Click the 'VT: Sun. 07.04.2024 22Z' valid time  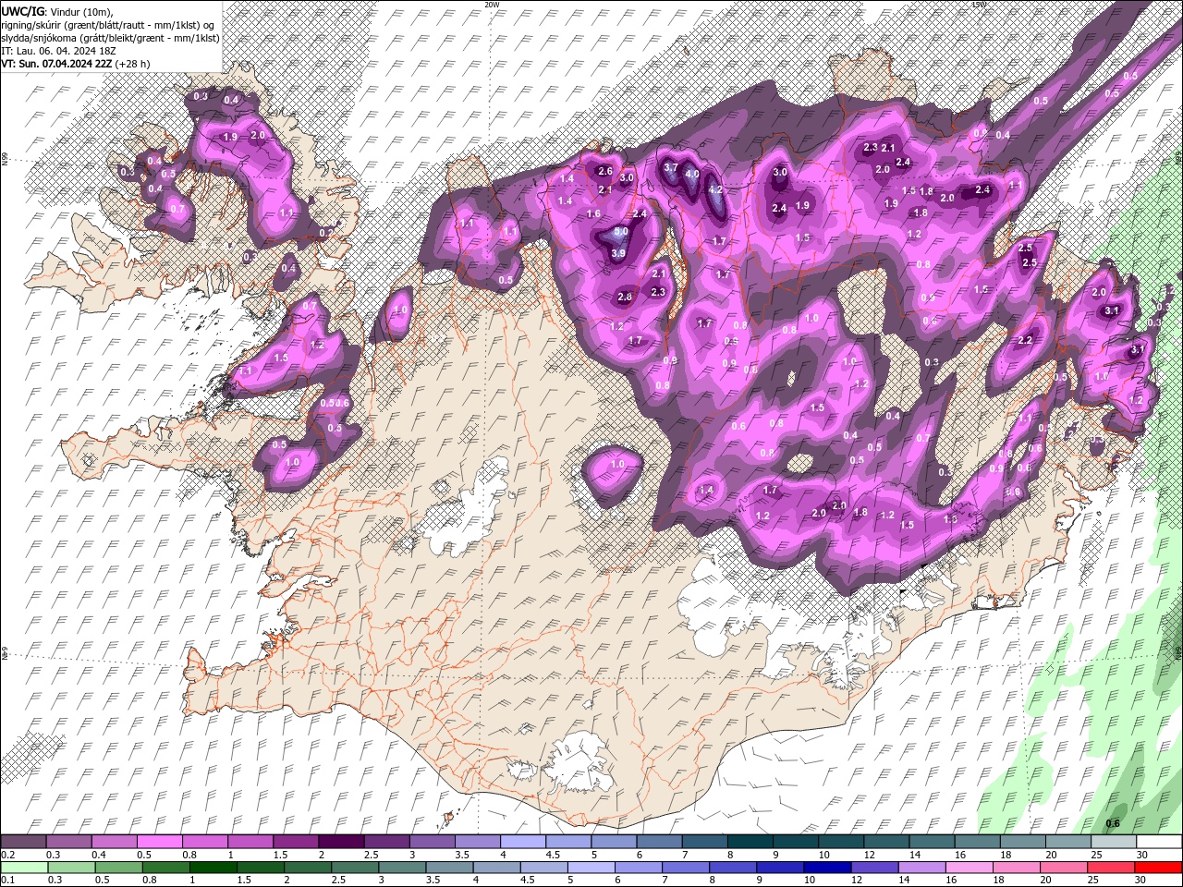(x=56, y=64)
